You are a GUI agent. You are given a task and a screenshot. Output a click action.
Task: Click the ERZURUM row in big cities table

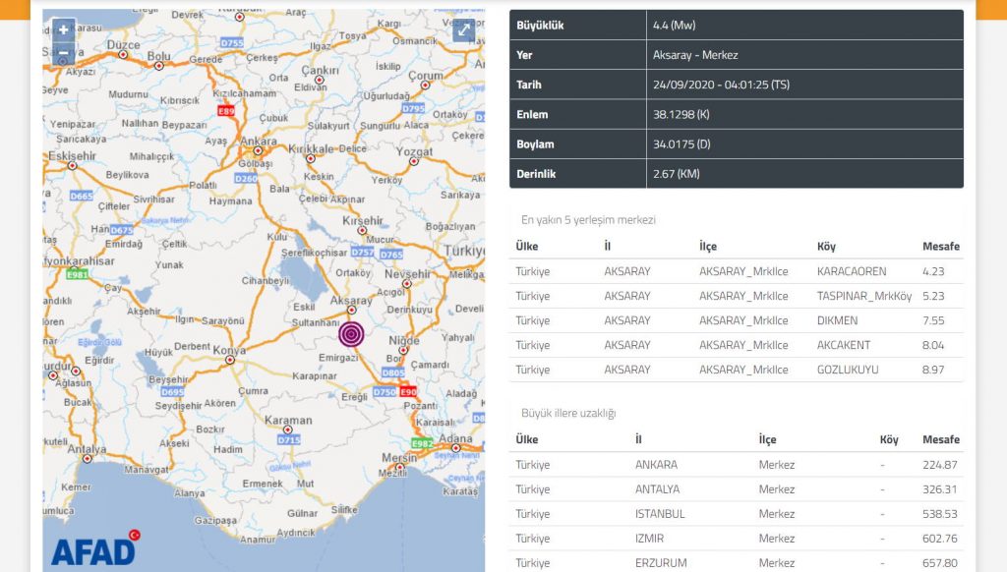736,562
